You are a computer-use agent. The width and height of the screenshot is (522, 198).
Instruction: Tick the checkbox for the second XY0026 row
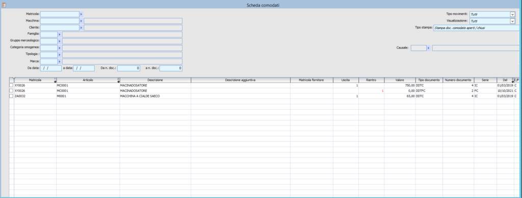click(11, 91)
